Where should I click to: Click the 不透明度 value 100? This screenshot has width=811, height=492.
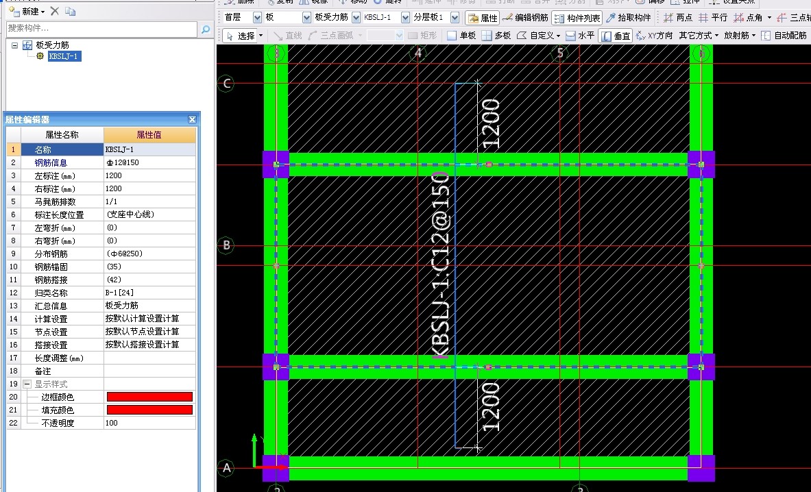click(x=150, y=423)
